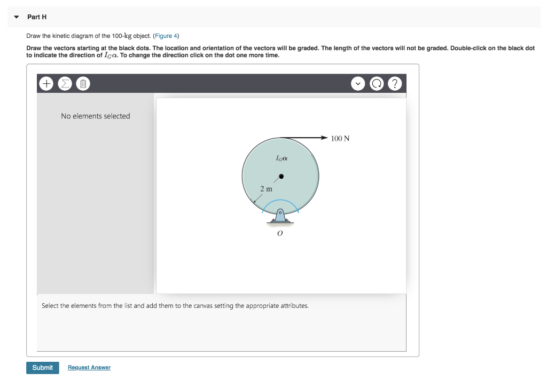The height and width of the screenshot is (381, 547).
Task: Select the plus icon to add an element
Action: click(46, 83)
